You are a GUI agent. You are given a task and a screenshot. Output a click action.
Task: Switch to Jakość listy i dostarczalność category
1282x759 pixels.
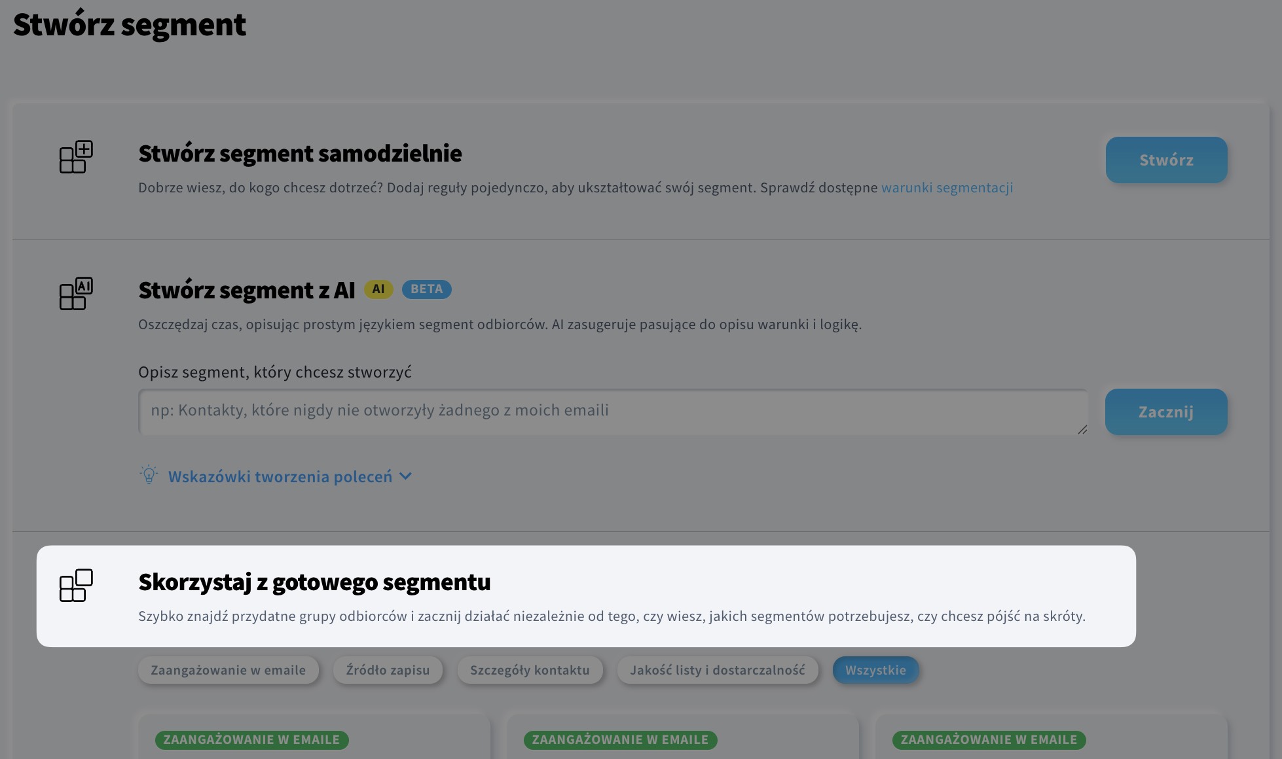(x=717, y=669)
